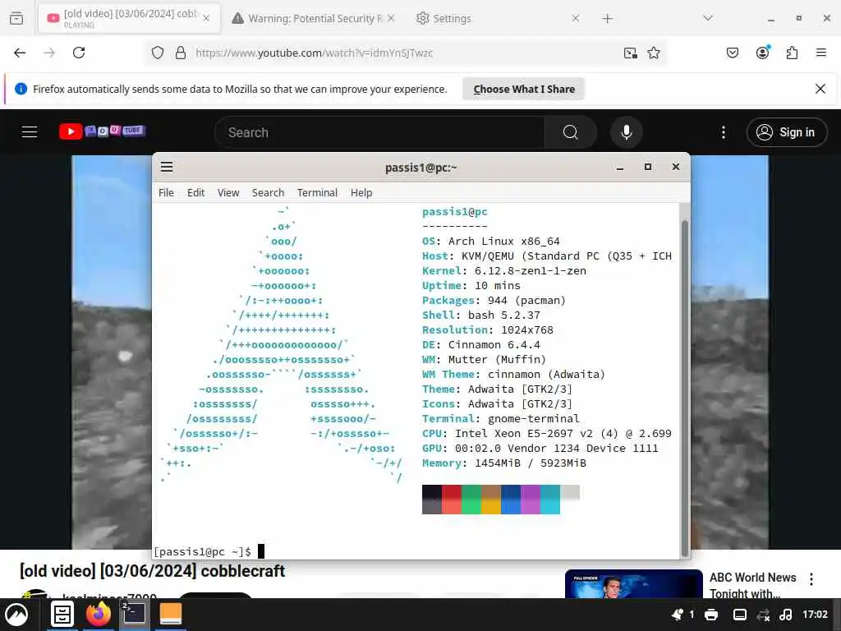Screen dimensions: 841x631
Task: Start YouTube voice search with microphone
Action: coord(627,132)
